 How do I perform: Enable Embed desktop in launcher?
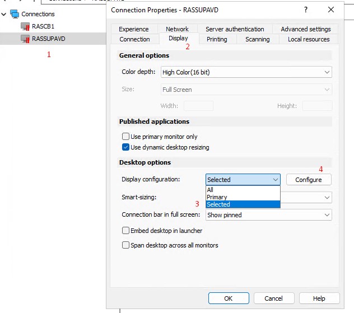[x=125, y=230]
